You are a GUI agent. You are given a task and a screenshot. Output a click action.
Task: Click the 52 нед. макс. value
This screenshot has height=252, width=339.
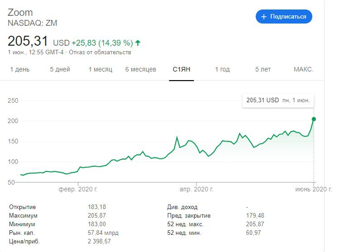(x=255, y=224)
